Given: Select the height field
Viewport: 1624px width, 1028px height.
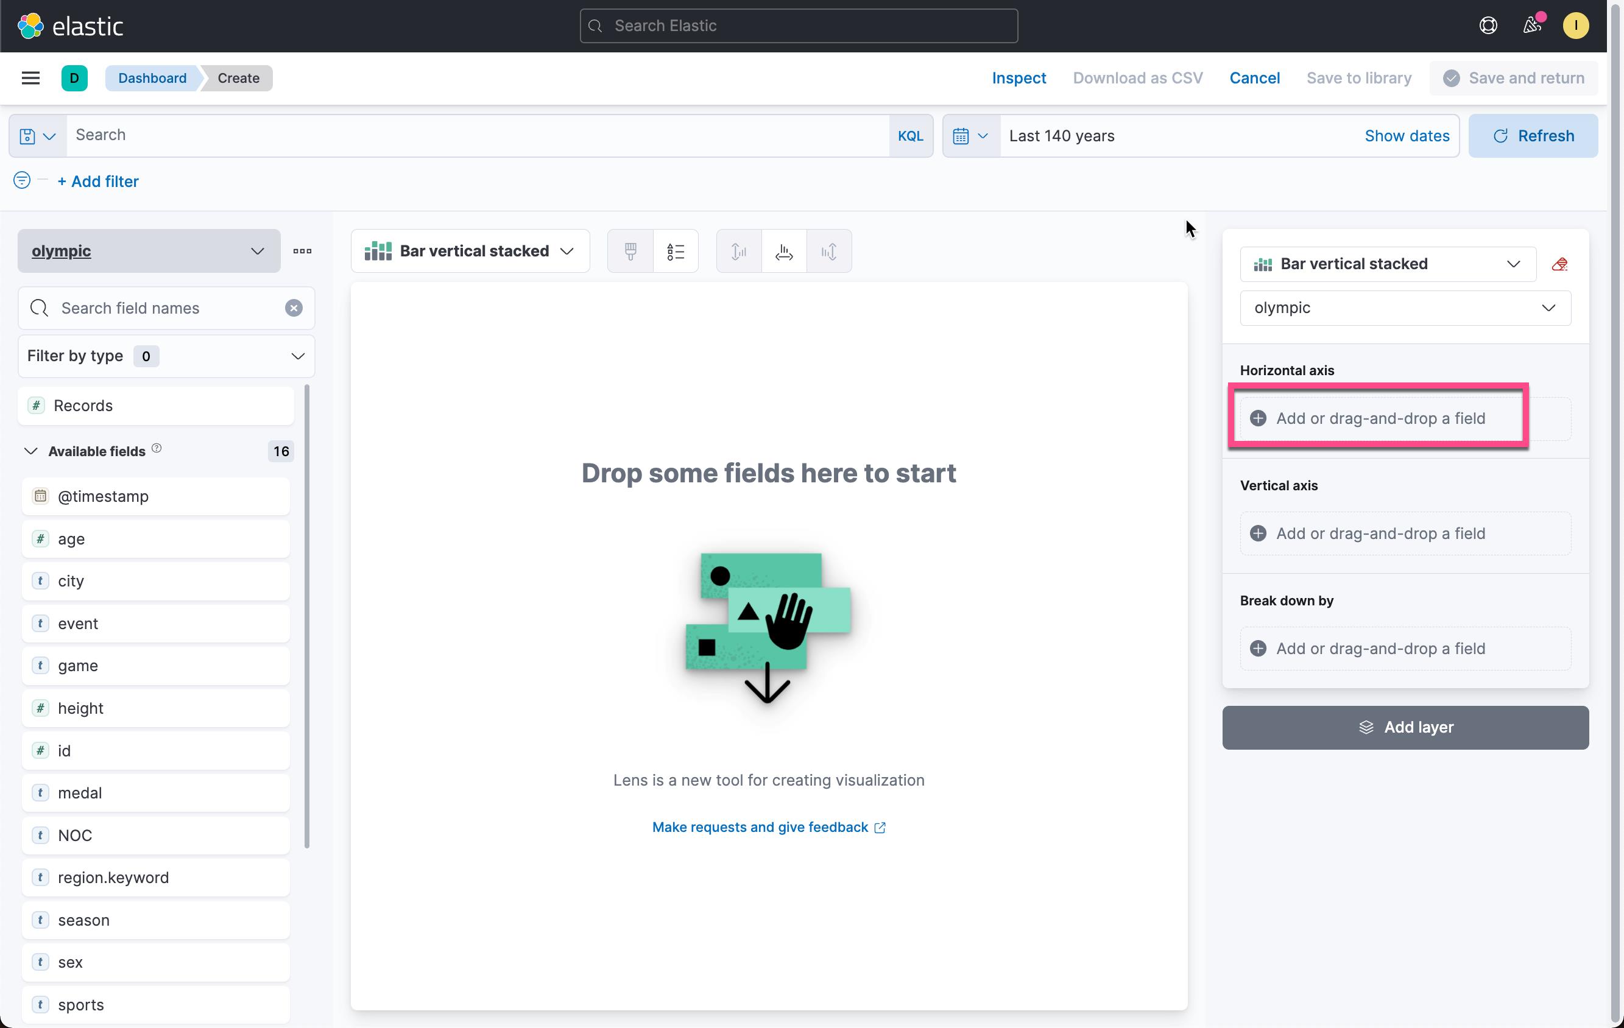Looking at the screenshot, I should [x=156, y=708].
